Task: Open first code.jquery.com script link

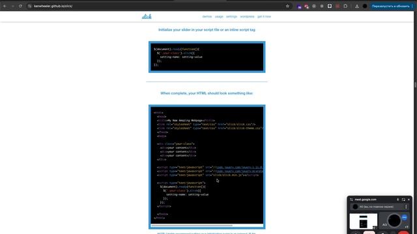Action: point(239,167)
